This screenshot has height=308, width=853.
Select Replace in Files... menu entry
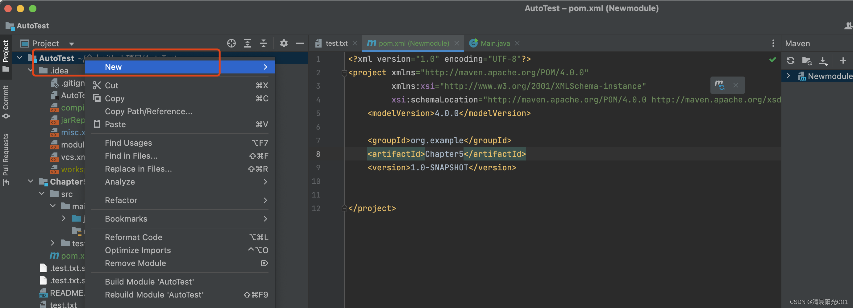(x=180, y=169)
